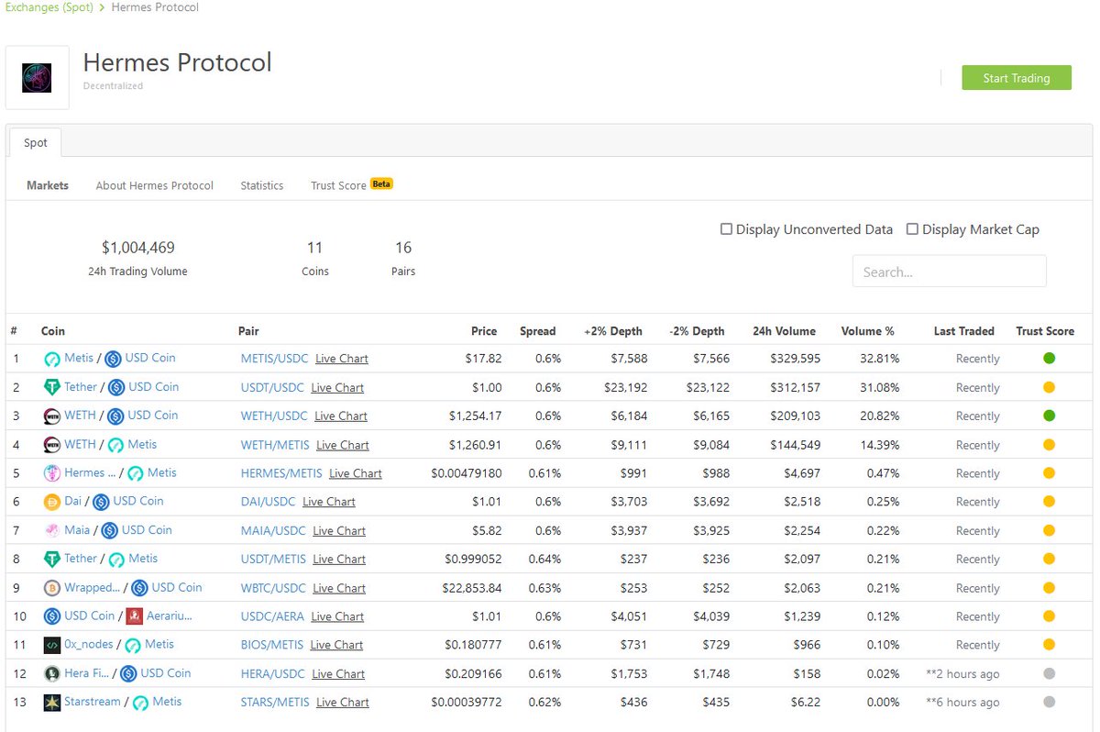Open the USDC/AERA pair link

coord(272,616)
